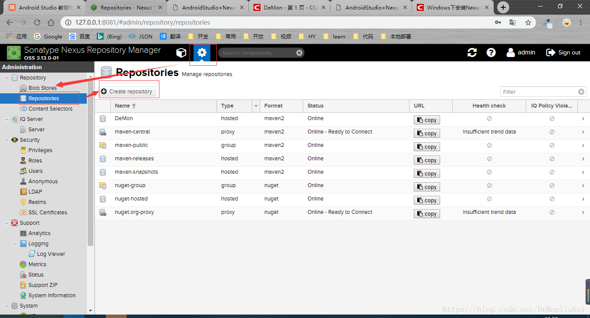Open Type column dropdown arrow

click(x=256, y=106)
